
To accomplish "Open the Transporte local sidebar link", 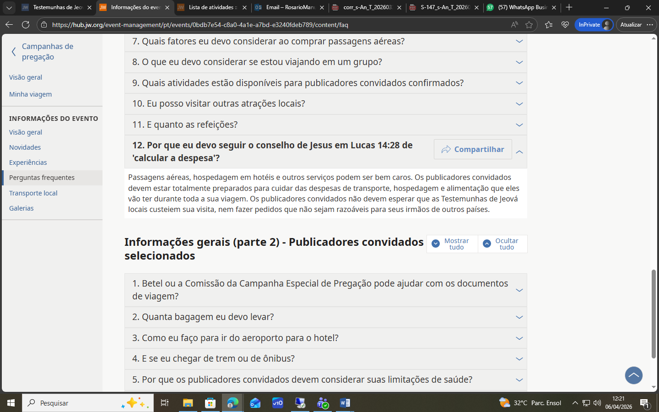I will point(33,193).
